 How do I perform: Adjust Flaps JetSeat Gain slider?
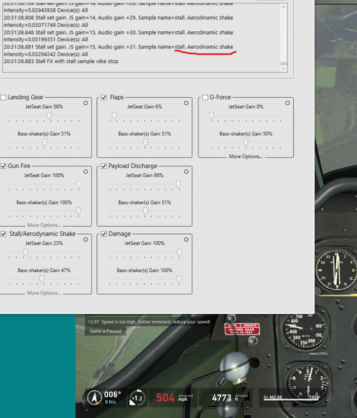pyautogui.click(x=114, y=115)
